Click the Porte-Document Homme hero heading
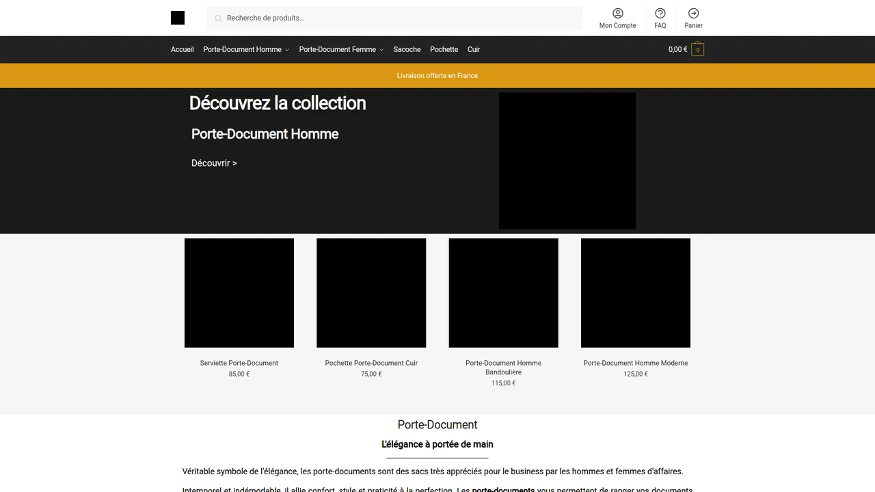This screenshot has width=875, height=492. tap(265, 134)
